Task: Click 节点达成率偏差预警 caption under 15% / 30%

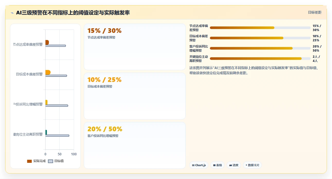Action: 101,37
